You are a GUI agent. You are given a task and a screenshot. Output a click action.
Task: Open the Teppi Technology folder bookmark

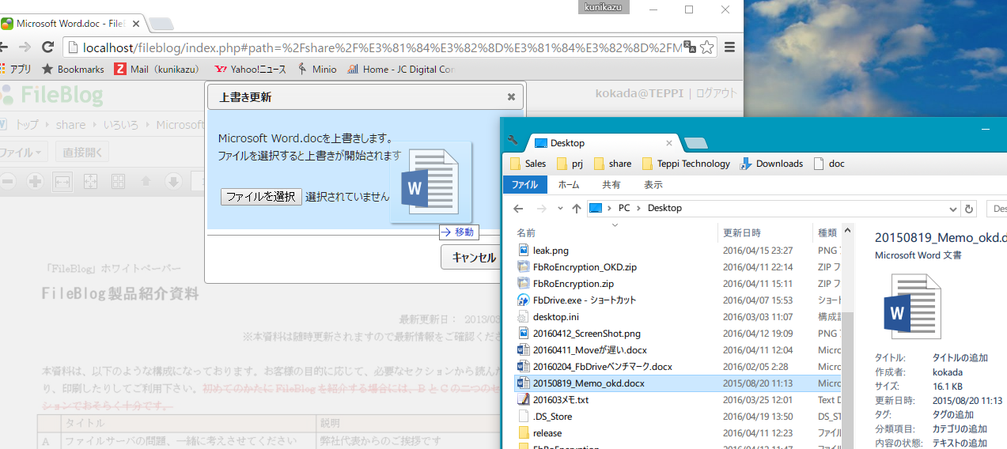pos(686,164)
